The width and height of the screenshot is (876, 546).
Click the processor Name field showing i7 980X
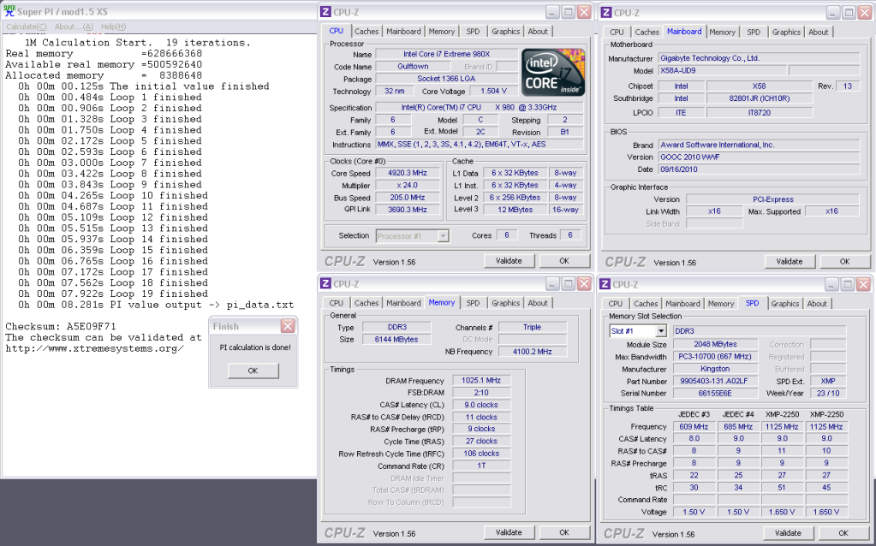pyautogui.click(x=447, y=54)
